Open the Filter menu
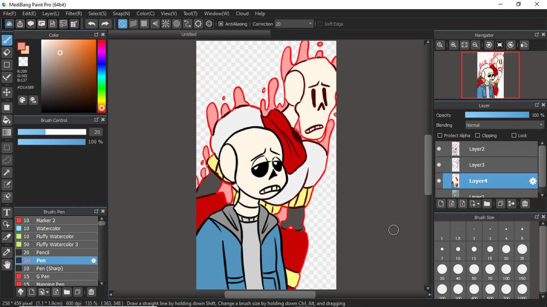The image size is (547, 307). tap(74, 13)
